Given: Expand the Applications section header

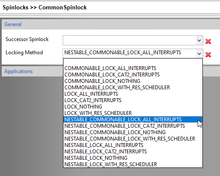Looking at the screenshot, I should point(18,71).
